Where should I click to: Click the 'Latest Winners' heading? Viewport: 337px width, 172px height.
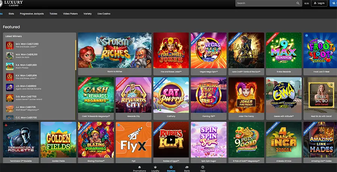coord(13,36)
